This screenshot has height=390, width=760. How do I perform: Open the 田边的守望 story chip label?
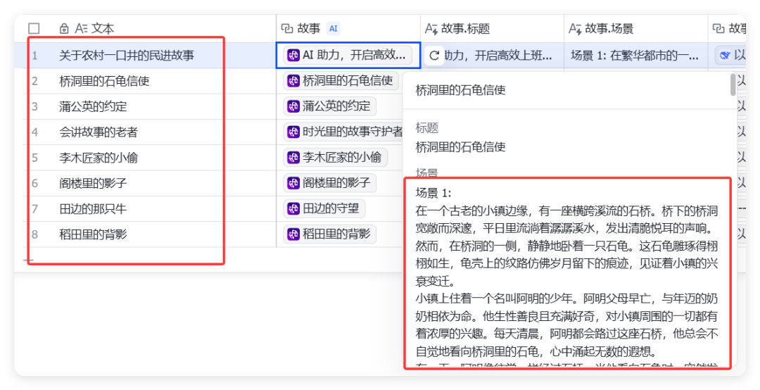coord(331,208)
